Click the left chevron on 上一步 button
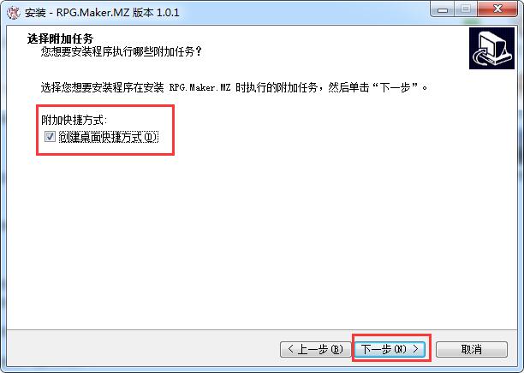524x373 pixels. 290,349
